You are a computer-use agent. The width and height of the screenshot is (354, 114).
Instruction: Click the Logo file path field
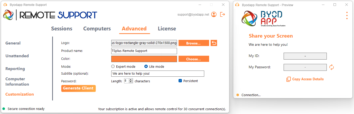(x=144, y=43)
